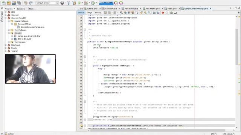
Task: Expand the Conexion project node
Action: tap(6, 15)
